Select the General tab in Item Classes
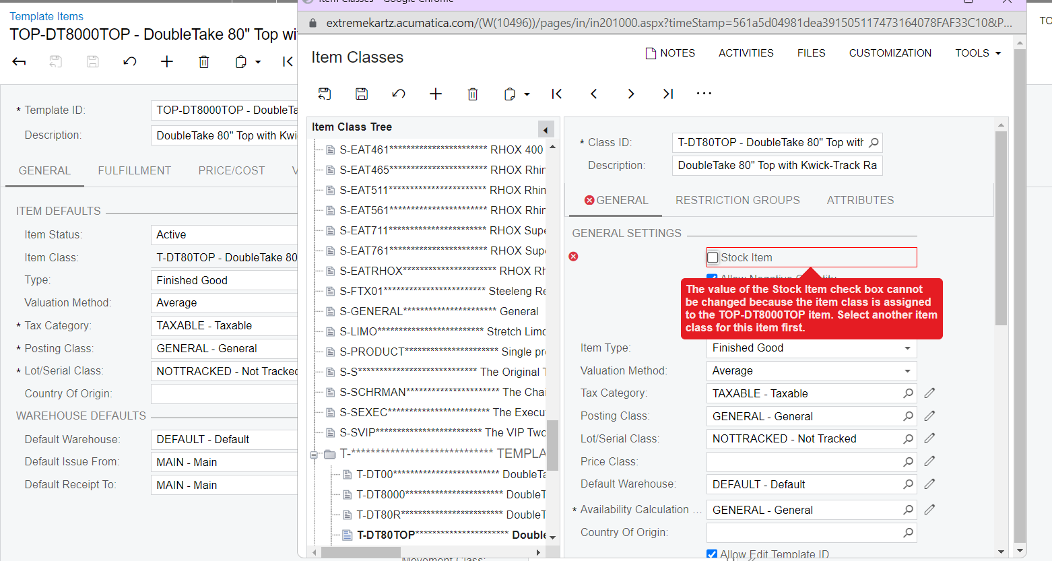The image size is (1052, 561). click(x=616, y=200)
